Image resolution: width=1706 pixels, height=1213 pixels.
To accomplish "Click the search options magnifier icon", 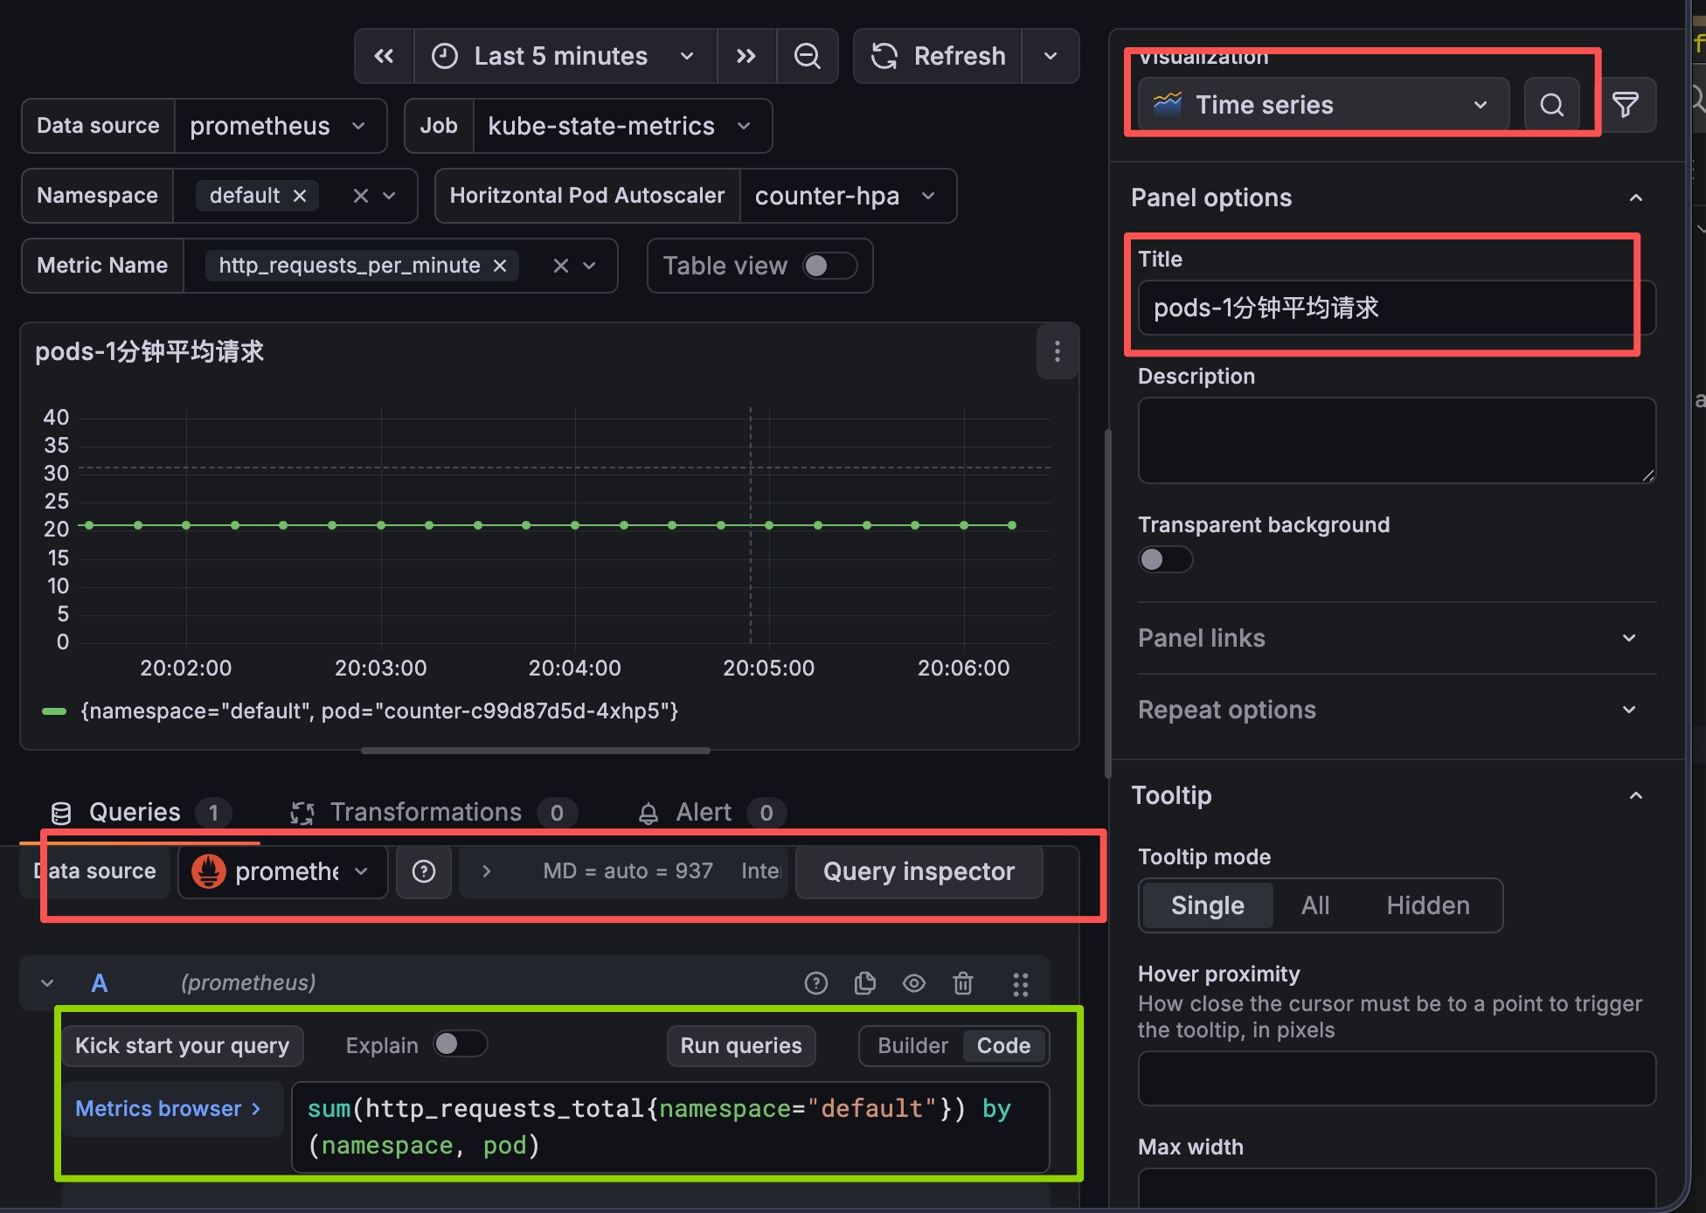I will (1551, 105).
